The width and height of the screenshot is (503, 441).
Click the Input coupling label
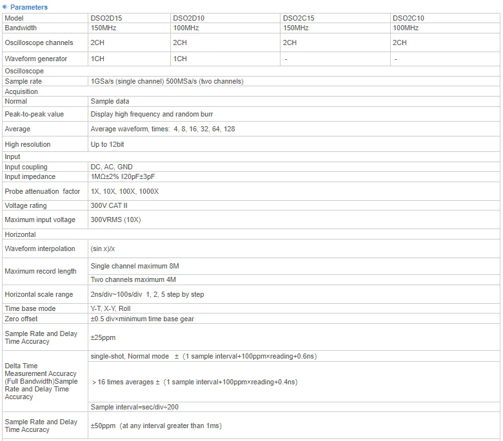[x=26, y=167]
